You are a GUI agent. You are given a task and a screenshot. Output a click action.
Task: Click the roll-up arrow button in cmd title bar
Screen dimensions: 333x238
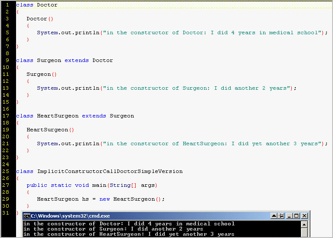[274, 216]
